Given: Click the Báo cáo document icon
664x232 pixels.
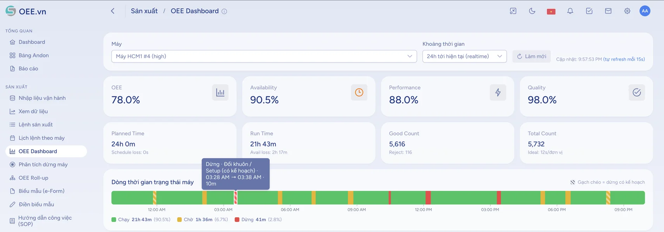Looking at the screenshot, I should tap(12, 69).
